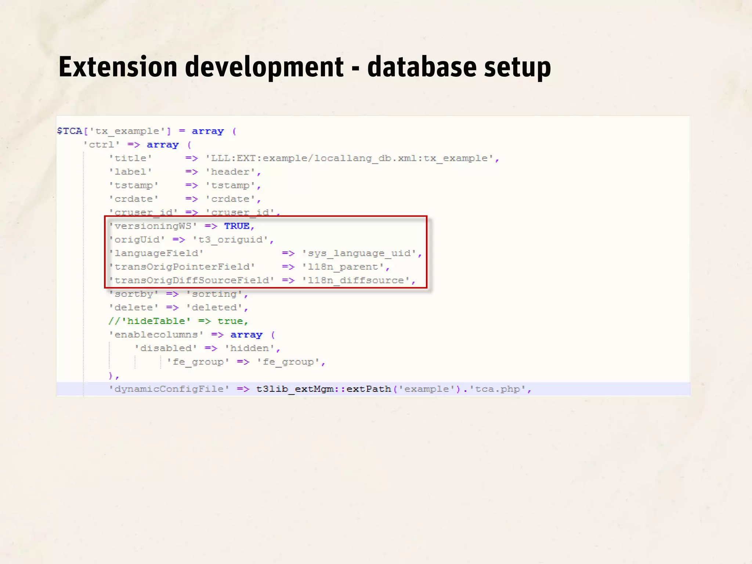The width and height of the screenshot is (752, 564).
Task: Click the 'sys_language_uid' value
Action: point(359,253)
